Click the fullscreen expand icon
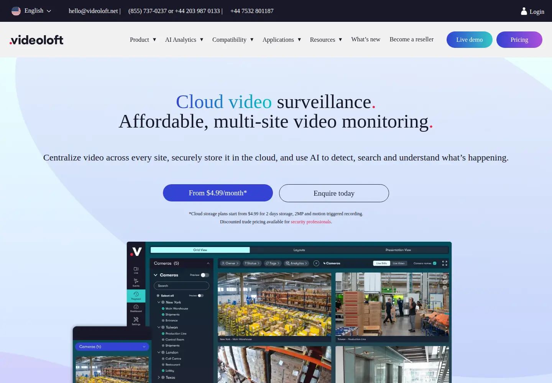 tap(445, 263)
